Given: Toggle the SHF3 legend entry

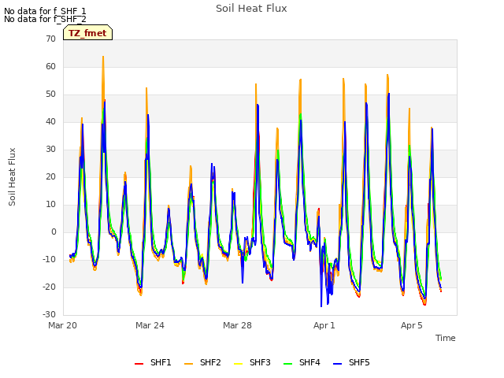Looking at the screenshot, I should (x=252, y=363).
